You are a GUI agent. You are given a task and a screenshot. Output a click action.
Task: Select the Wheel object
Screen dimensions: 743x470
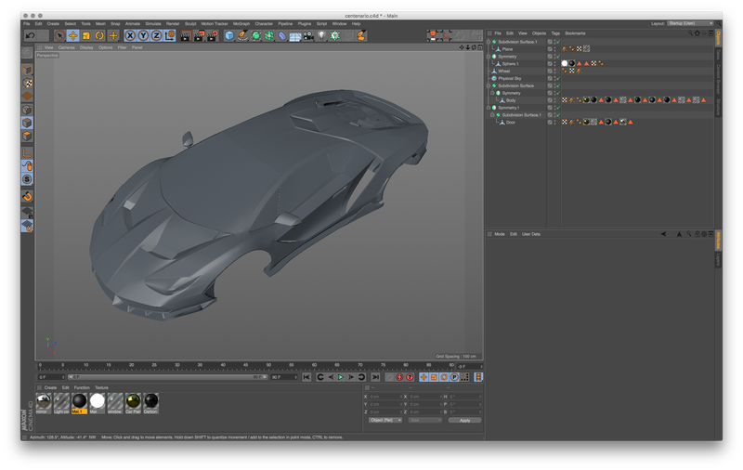pos(503,72)
